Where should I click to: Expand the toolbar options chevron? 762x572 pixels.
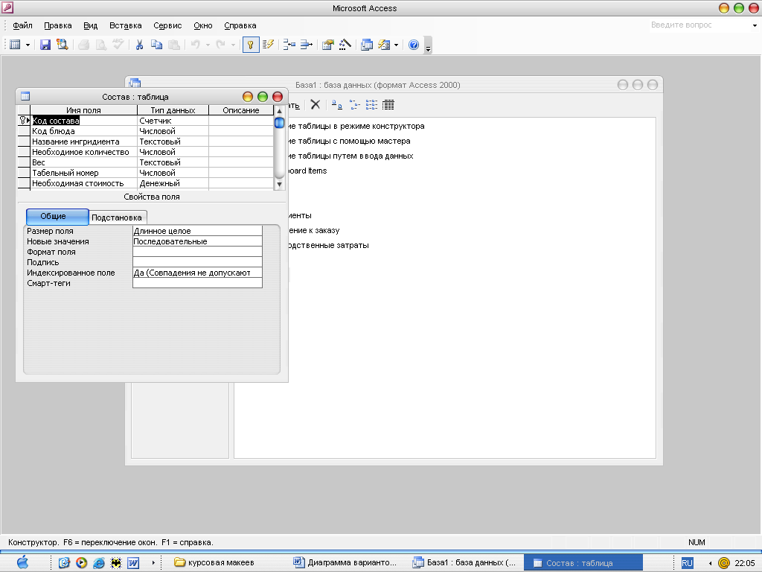(428, 45)
